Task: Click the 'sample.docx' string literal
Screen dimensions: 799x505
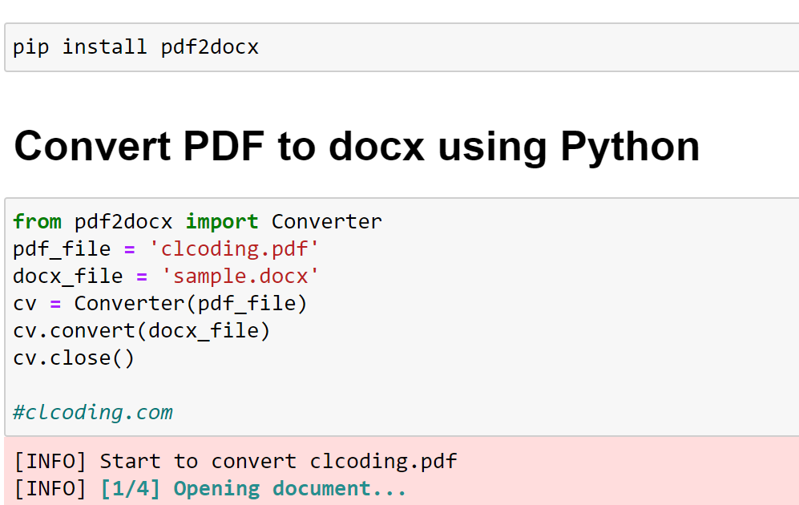Action: [x=240, y=277]
